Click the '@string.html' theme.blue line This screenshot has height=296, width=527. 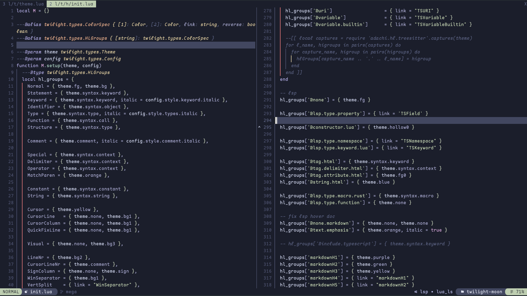pyautogui.click(x=338, y=182)
